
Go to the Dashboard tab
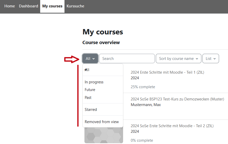[x=28, y=6]
